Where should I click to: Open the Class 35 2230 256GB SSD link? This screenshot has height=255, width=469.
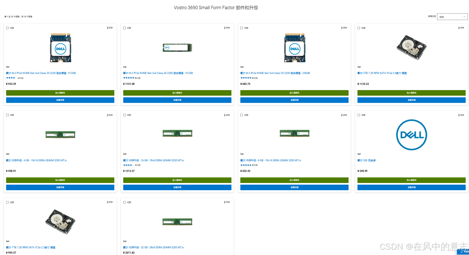pyautogui.click(x=275, y=73)
